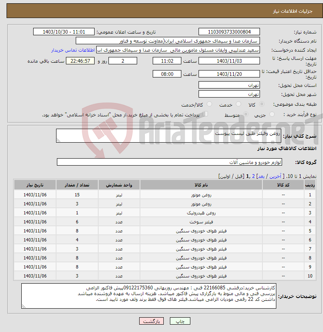
Task: Click the ایجاد کننده درخواست field
Action: [x=178, y=50]
